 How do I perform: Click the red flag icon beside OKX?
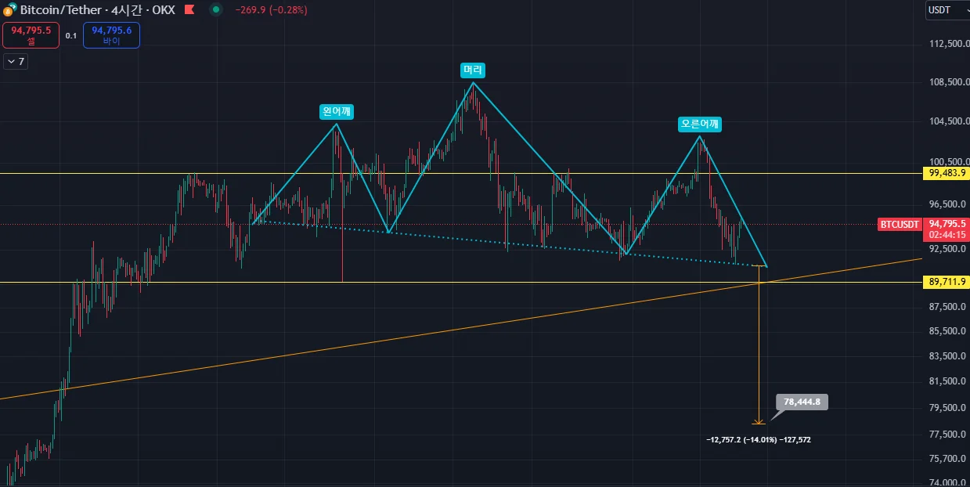pos(189,11)
